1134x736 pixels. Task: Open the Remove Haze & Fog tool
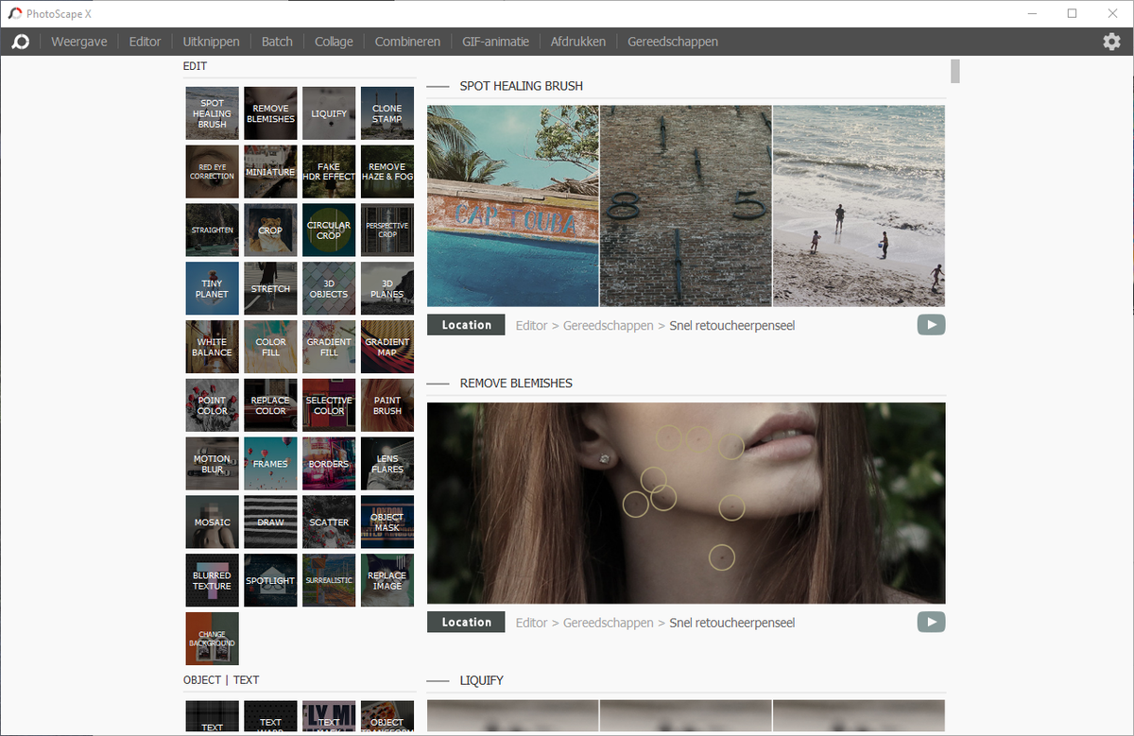[387, 171]
